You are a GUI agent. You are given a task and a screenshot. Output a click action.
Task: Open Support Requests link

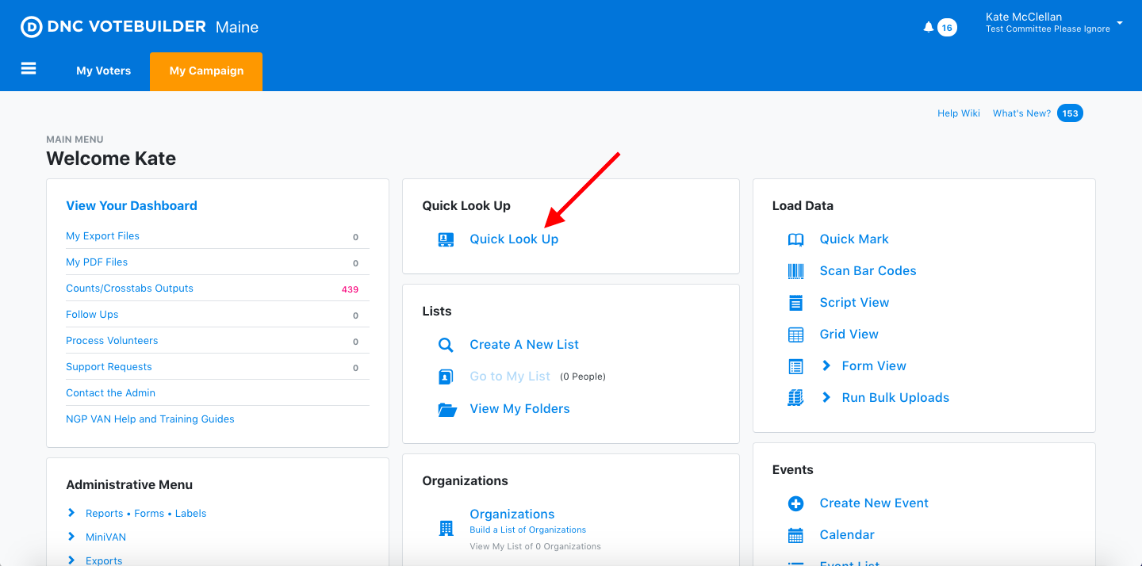[x=109, y=367]
